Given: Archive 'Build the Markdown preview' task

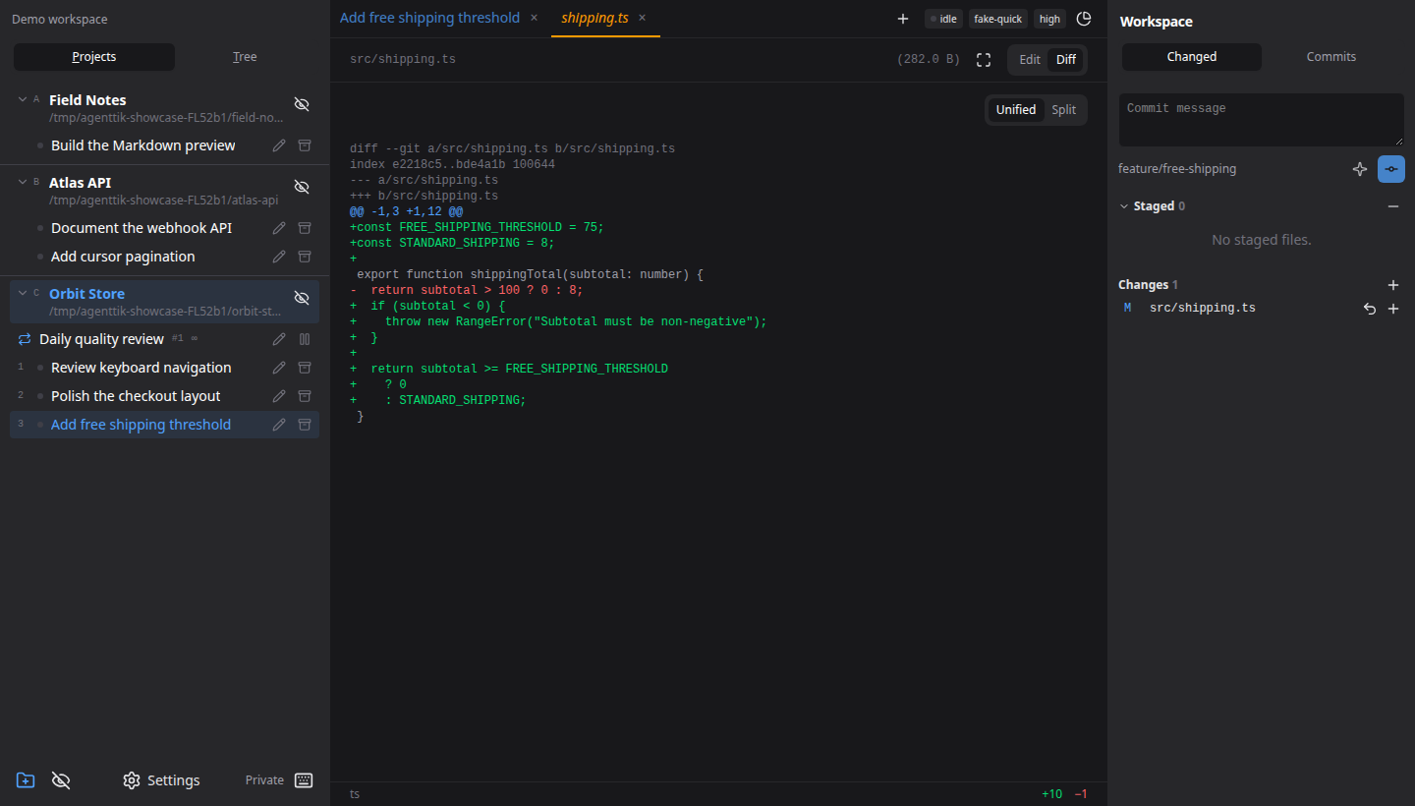Looking at the screenshot, I should tap(305, 145).
